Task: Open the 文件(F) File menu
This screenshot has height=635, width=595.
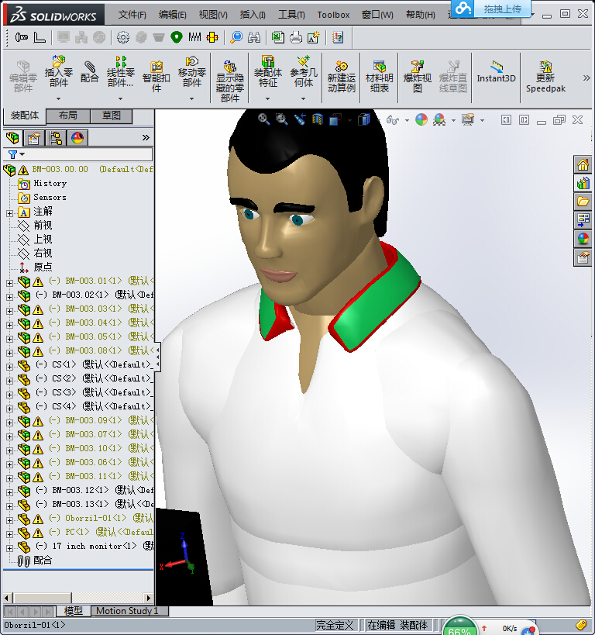Action: (132, 15)
